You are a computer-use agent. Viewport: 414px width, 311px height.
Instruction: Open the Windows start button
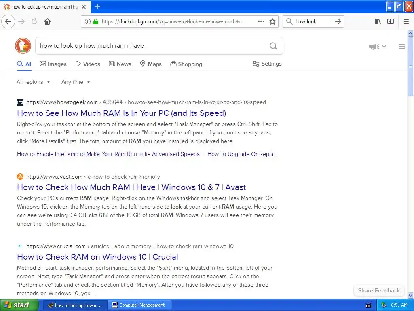click(x=19, y=305)
